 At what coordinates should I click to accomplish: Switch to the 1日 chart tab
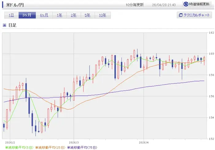[x=11, y=15]
